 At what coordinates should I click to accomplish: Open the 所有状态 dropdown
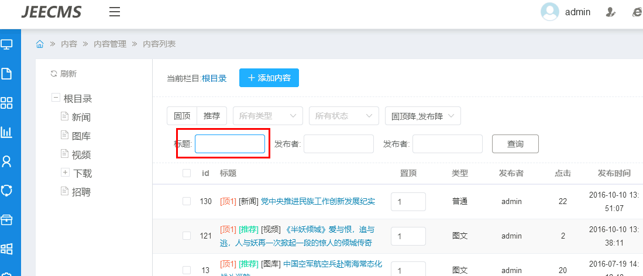tap(343, 116)
